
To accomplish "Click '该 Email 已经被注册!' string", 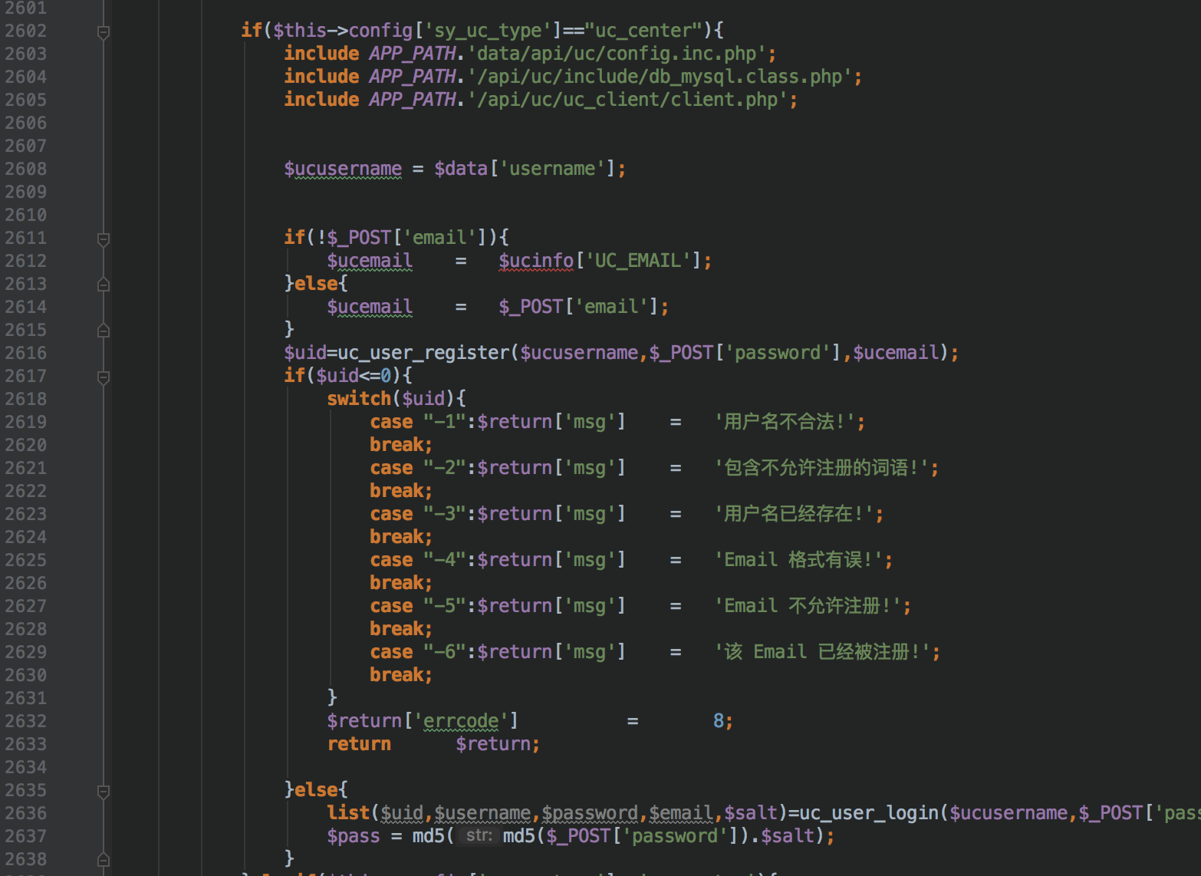I will coord(822,652).
